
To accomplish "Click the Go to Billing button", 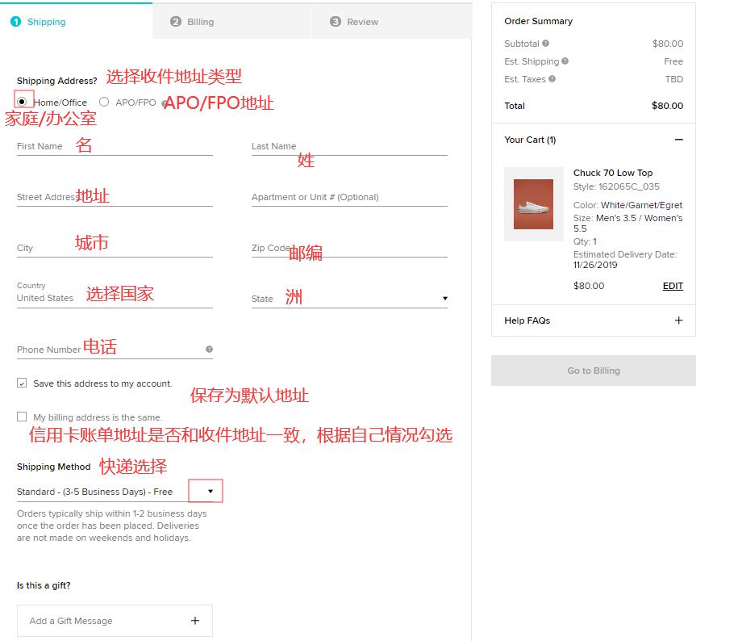I will pyautogui.click(x=593, y=371).
